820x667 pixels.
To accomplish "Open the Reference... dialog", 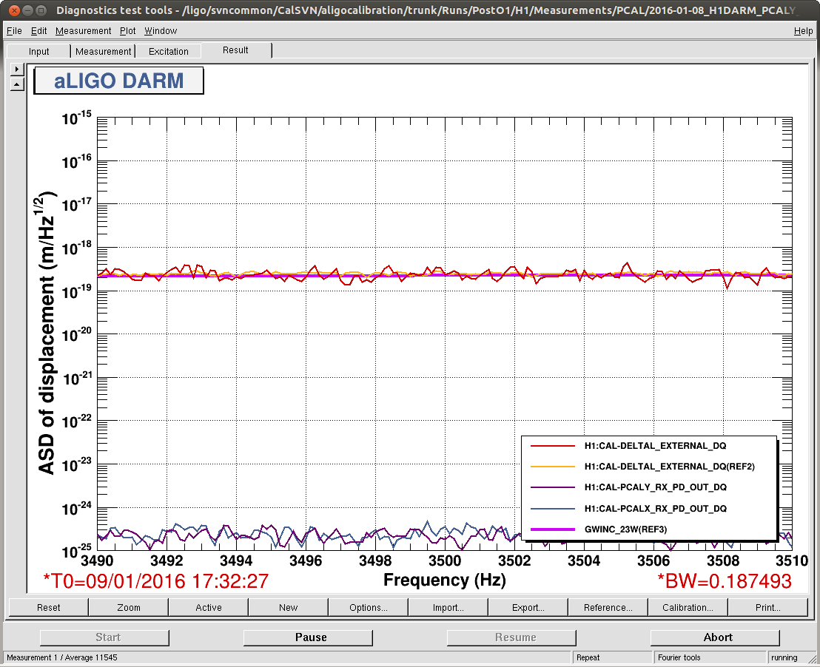I will click(608, 607).
